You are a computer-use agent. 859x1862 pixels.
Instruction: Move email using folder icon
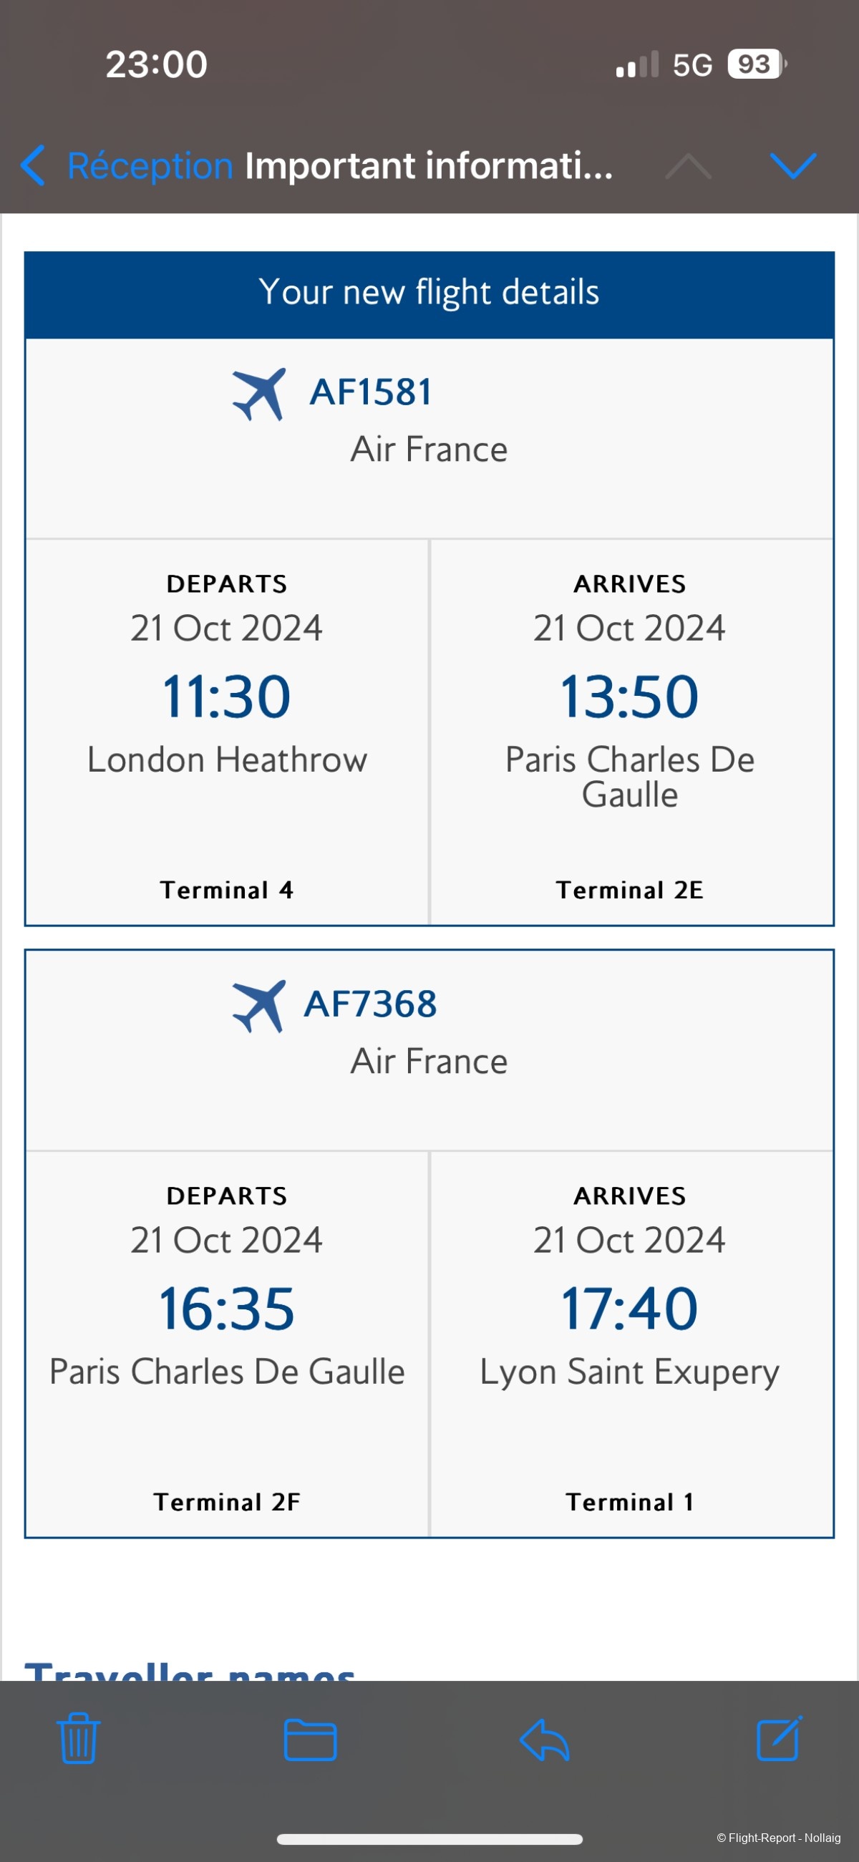[x=310, y=1738]
